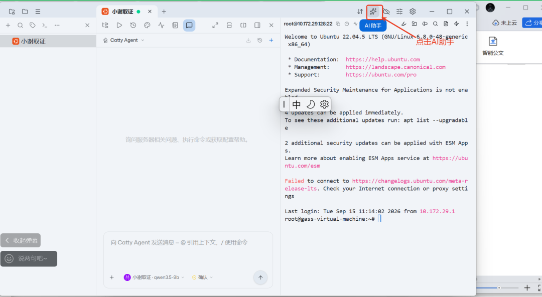Click the lightning quick-command icon in terminal header
This screenshot has width=542, height=297.
(x=456, y=24)
